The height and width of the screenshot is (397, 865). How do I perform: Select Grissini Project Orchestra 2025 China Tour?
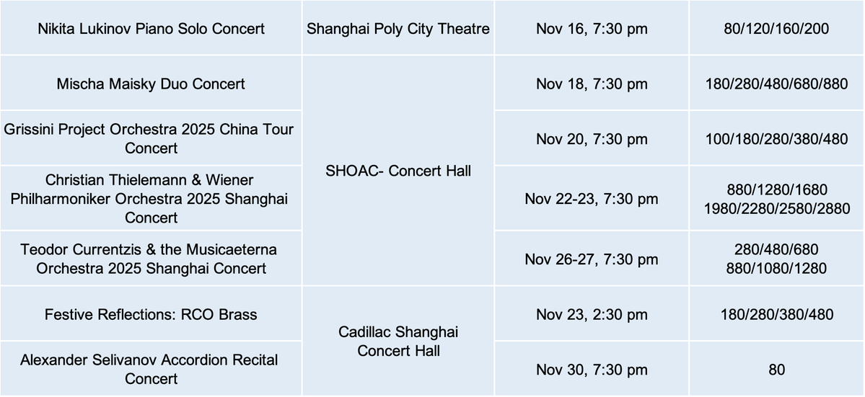point(151,139)
